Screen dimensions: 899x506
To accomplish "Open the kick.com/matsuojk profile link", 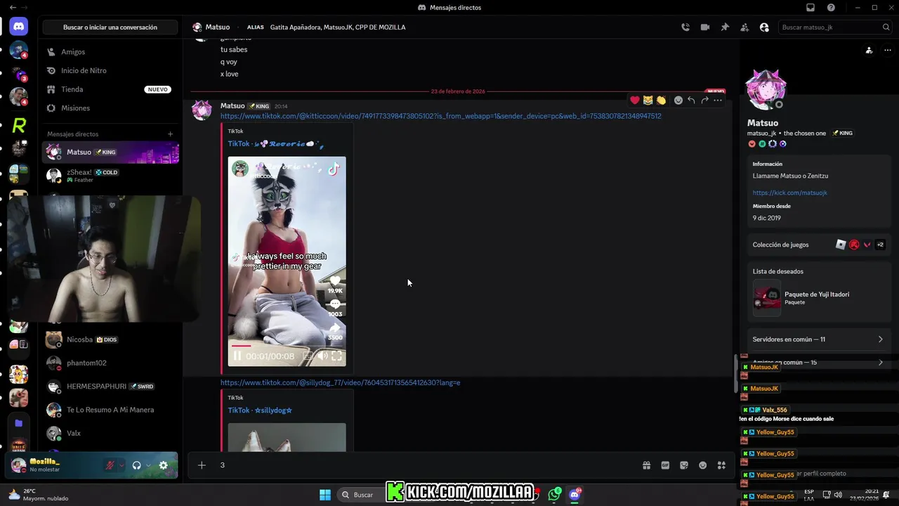I will tap(789, 193).
